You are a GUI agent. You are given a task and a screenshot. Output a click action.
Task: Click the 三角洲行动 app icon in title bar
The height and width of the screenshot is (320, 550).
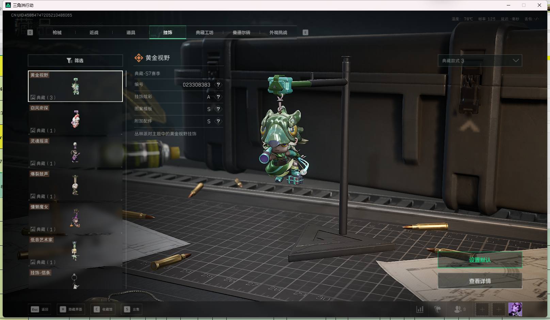[x=8, y=5]
